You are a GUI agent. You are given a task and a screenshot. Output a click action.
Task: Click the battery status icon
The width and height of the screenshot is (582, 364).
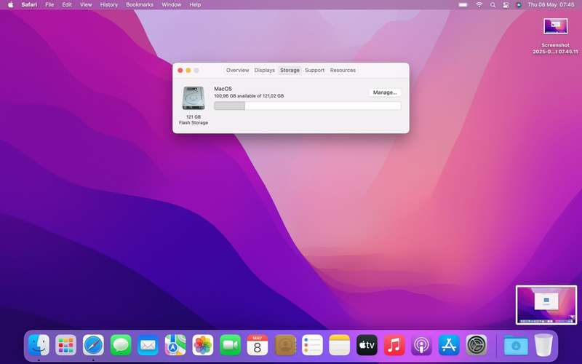[x=463, y=5]
